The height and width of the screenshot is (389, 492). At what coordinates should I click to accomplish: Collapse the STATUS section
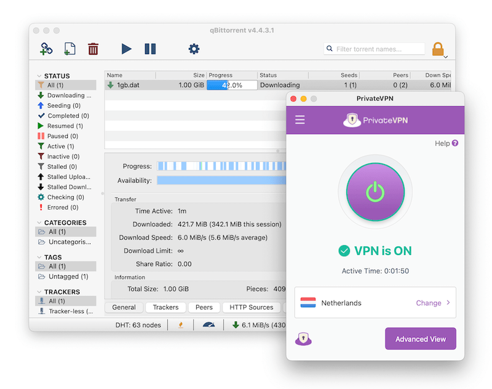(38, 75)
